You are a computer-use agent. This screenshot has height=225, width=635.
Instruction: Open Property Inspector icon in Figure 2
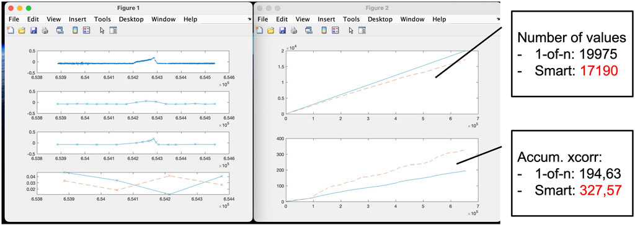click(362, 30)
